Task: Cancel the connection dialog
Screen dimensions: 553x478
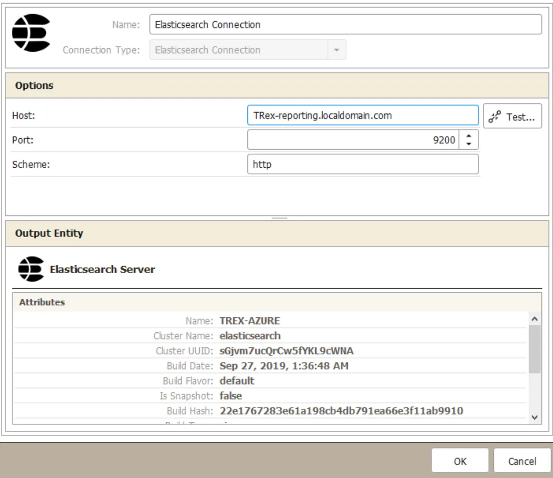Action: pyautogui.click(x=522, y=461)
